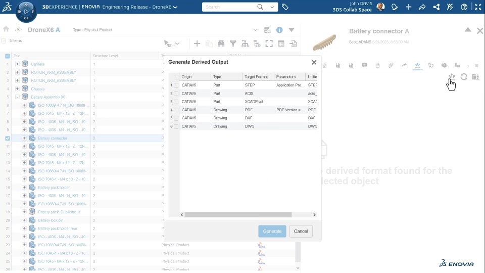Image resolution: width=485 pixels, height=273 pixels.
Task: Click the user avatar picture
Action: (x=381, y=7)
